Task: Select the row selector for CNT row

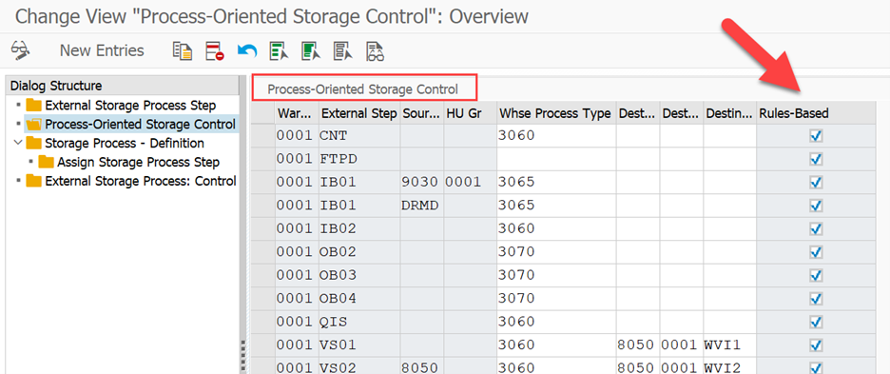Action: [x=263, y=136]
